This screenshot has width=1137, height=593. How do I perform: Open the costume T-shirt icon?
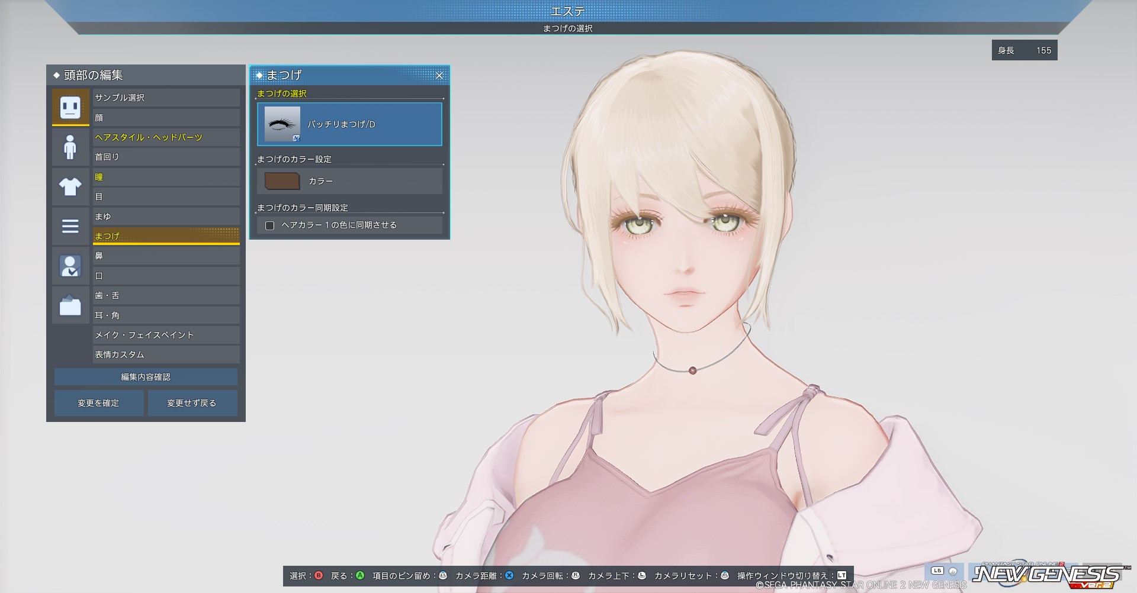70,186
